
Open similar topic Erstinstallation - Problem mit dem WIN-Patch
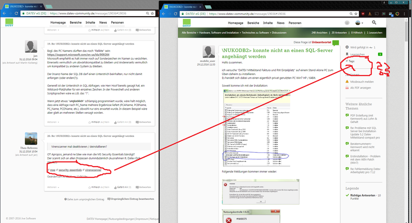(x=365, y=160)
